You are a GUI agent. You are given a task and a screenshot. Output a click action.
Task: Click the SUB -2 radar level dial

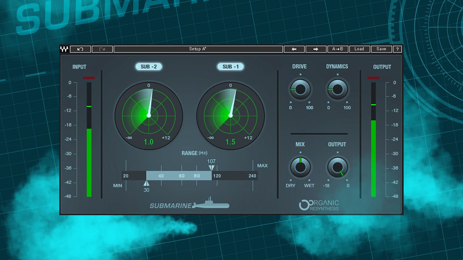tap(149, 116)
